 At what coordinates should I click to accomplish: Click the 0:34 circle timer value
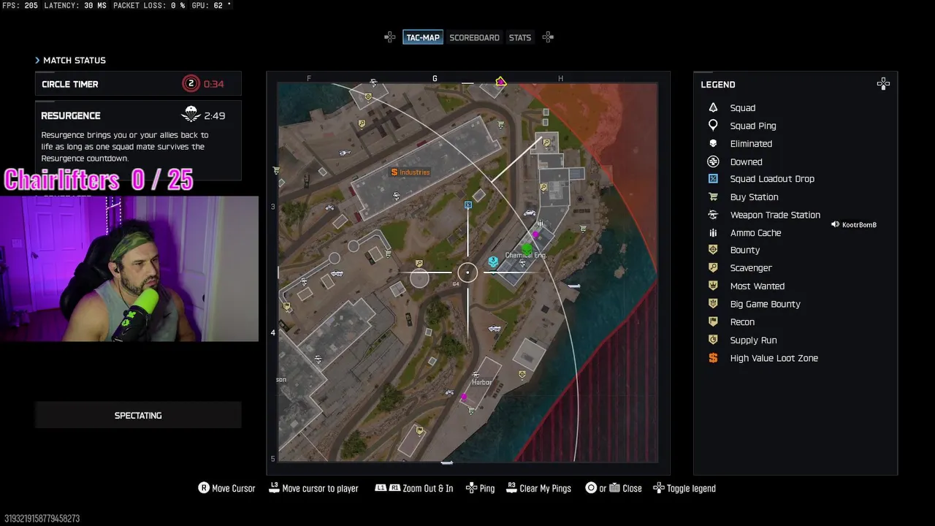pyautogui.click(x=213, y=84)
